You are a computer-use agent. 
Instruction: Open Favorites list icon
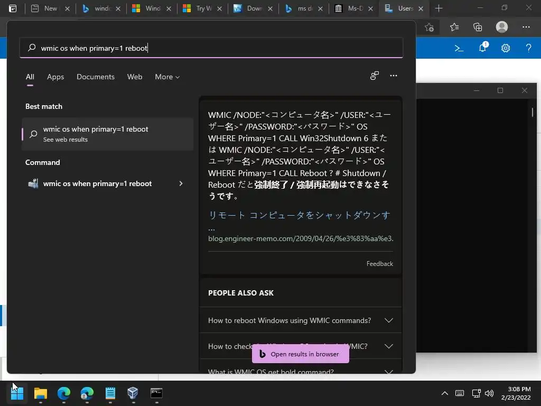coord(454,27)
